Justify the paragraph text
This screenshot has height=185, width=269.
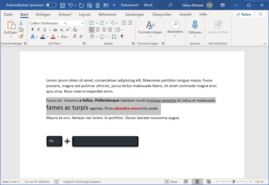click(x=110, y=30)
